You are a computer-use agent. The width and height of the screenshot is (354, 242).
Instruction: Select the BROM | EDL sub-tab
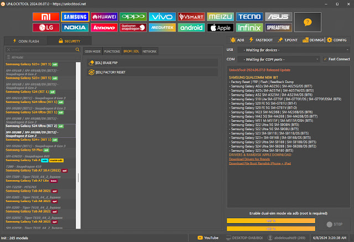tap(132, 52)
